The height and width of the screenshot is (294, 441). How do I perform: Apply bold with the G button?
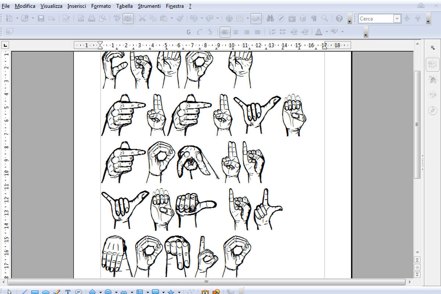click(x=188, y=32)
